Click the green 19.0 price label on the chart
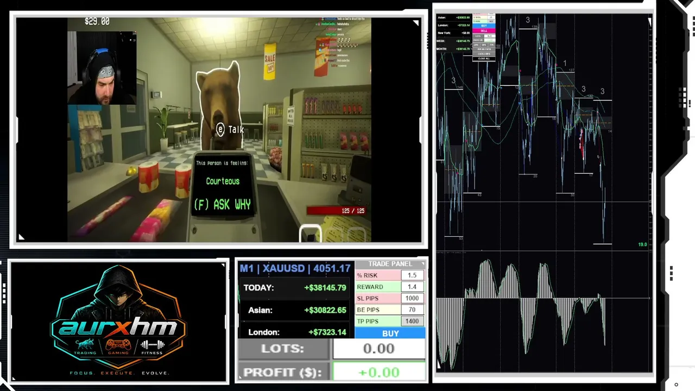695x391 pixels. 642,245
